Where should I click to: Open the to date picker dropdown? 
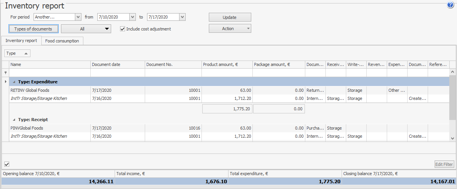tap(183, 17)
